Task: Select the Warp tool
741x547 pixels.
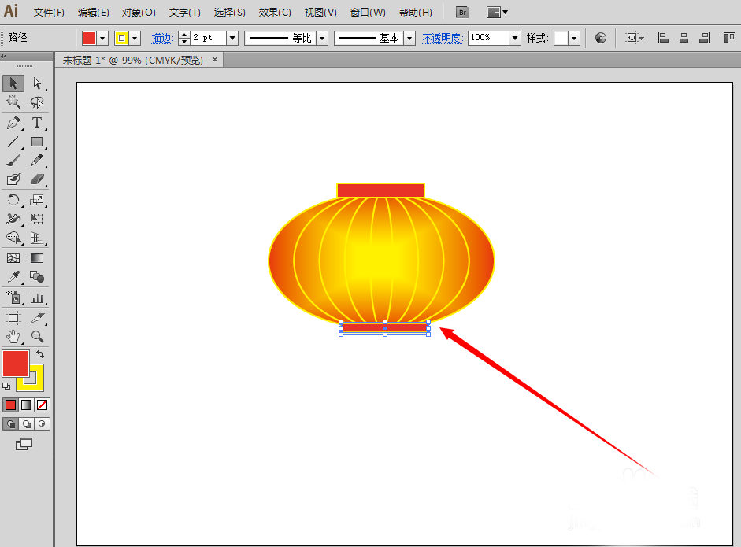Action: pyautogui.click(x=13, y=219)
